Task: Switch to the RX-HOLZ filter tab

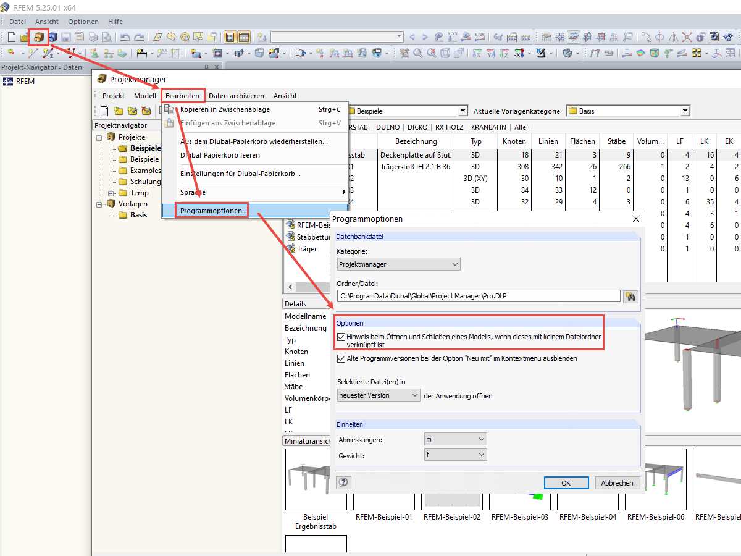Action: click(449, 127)
